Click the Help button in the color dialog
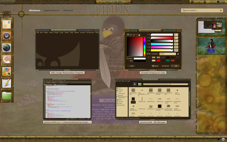227x142 pixels. coord(131,66)
